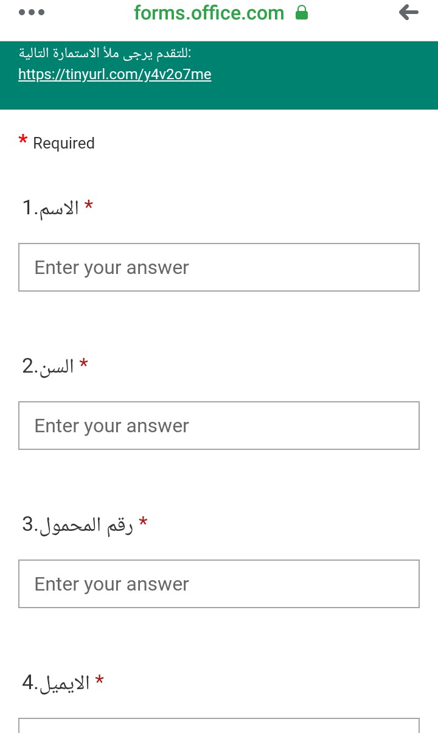Viewport: 438px width, 733px height.
Task: Click the red asterisk next to السن
Action: (x=84, y=363)
